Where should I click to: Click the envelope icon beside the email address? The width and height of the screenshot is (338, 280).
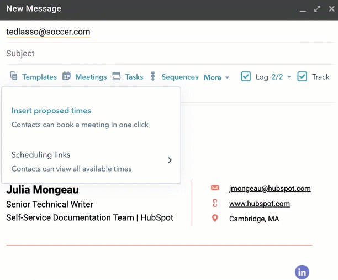click(215, 188)
